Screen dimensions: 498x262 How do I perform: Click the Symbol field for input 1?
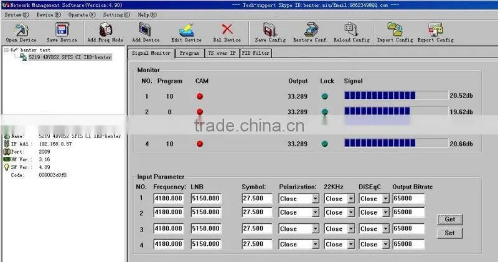pos(256,199)
